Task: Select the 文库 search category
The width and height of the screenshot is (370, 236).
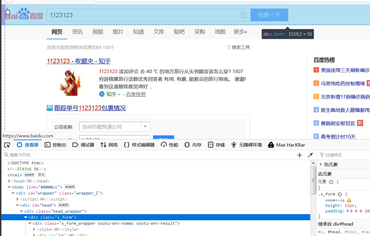Action: click(x=159, y=32)
